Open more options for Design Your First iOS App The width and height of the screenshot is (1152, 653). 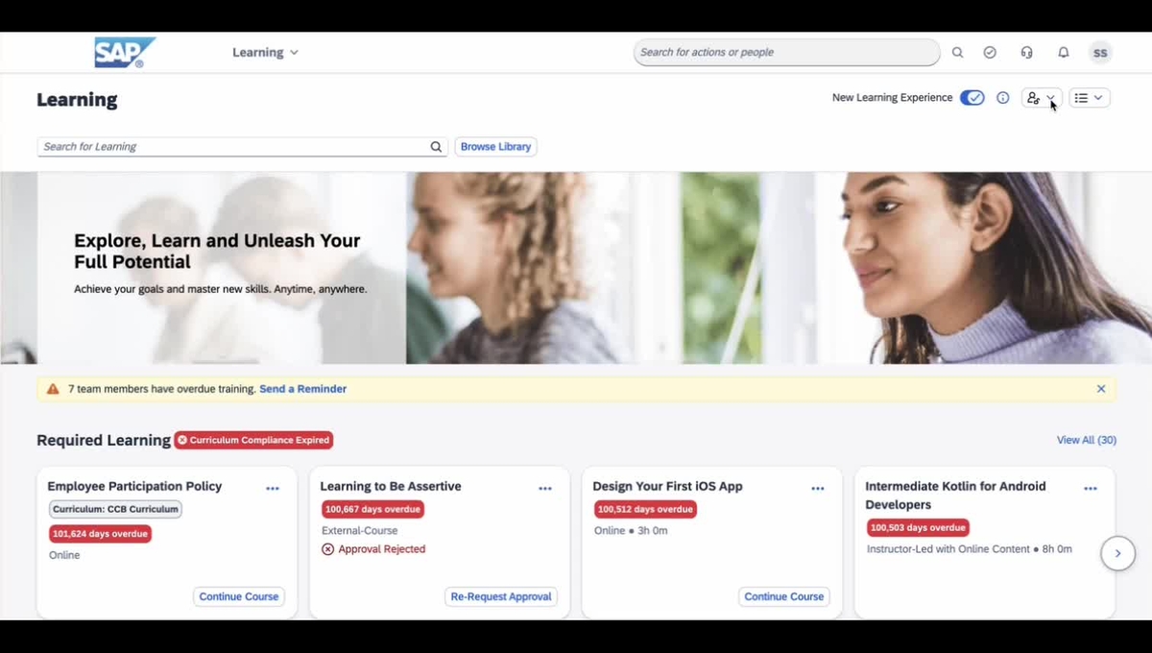coord(818,489)
